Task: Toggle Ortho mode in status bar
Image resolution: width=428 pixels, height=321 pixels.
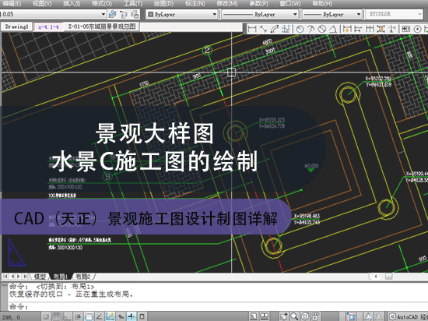Action: [67, 316]
